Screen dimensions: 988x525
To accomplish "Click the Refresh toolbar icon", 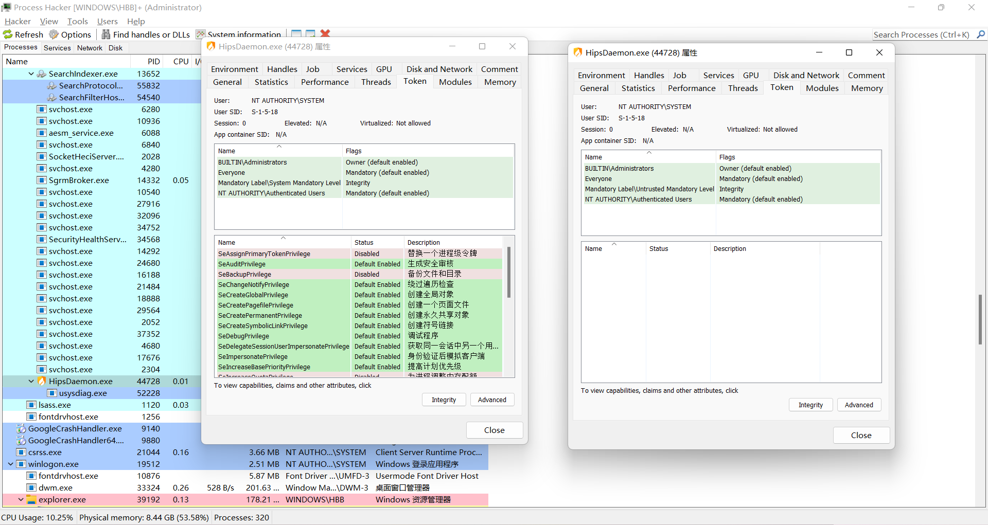I will (x=8, y=34).
